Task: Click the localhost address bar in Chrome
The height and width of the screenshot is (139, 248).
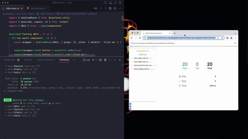Action: 181,38
